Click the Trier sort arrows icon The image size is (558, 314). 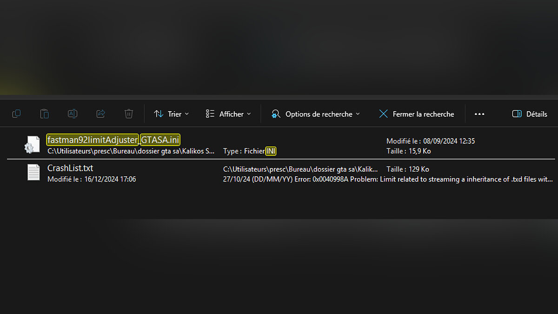(x=159, y=114)
